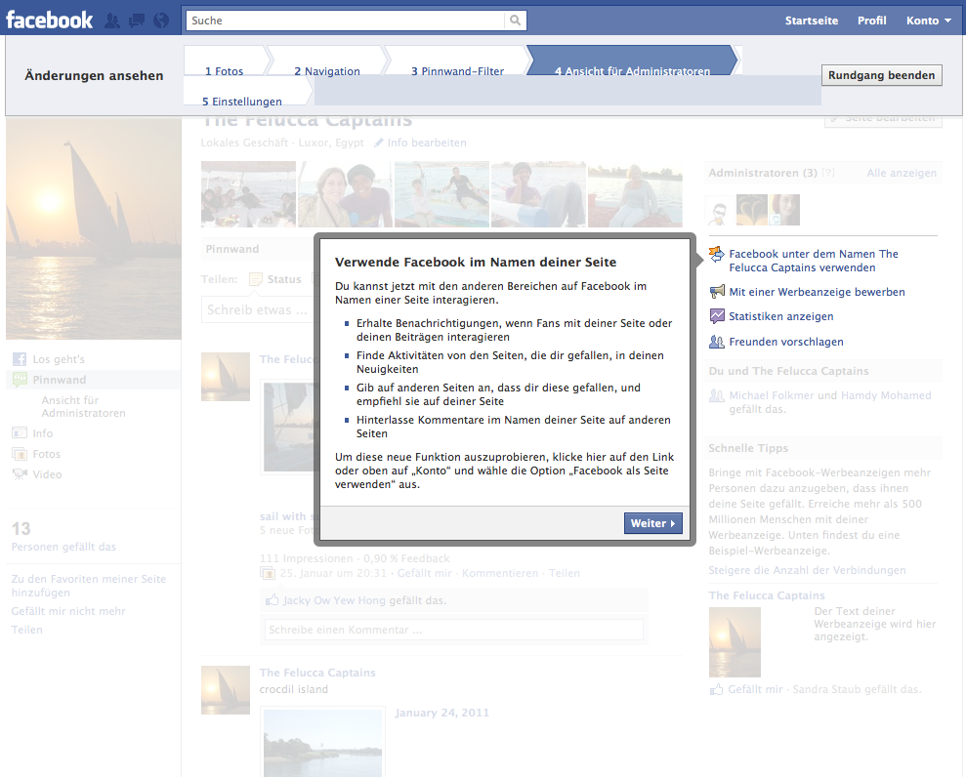The width and height of the screenshot is (966, 777).
Task: Click the sample ad sailboat thumbnail
Action: tap(735, 642)
